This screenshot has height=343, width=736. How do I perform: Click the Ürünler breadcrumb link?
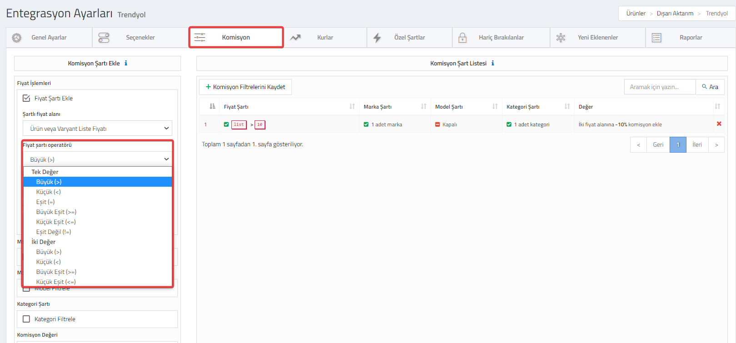coord(636,13)
